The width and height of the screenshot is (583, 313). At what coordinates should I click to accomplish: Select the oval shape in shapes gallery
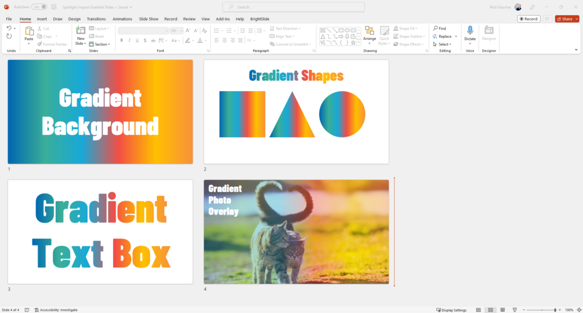[347, 31]
